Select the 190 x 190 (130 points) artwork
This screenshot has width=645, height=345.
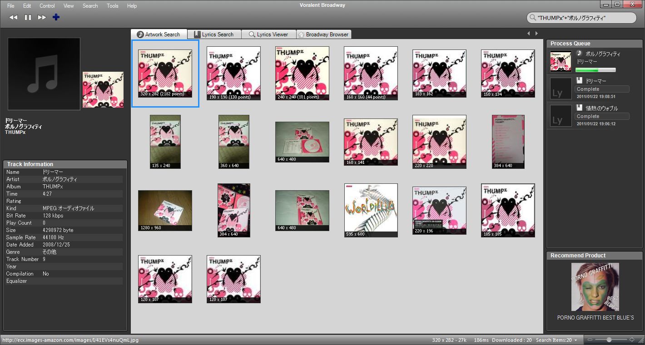click(x=233, y=73)
